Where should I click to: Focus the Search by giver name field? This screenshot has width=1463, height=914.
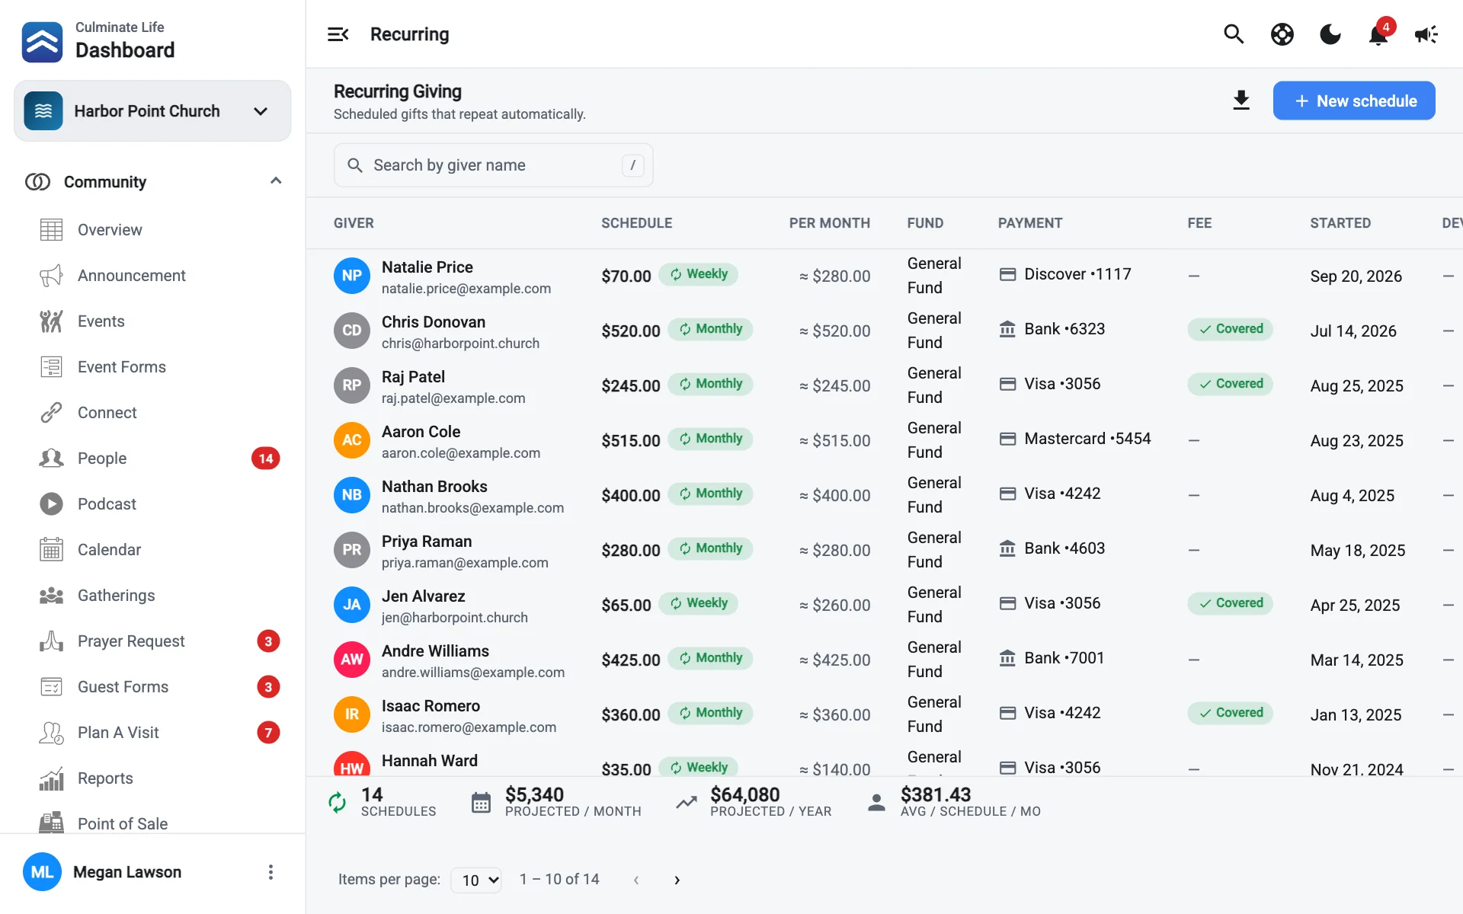[x=493, y=165]
